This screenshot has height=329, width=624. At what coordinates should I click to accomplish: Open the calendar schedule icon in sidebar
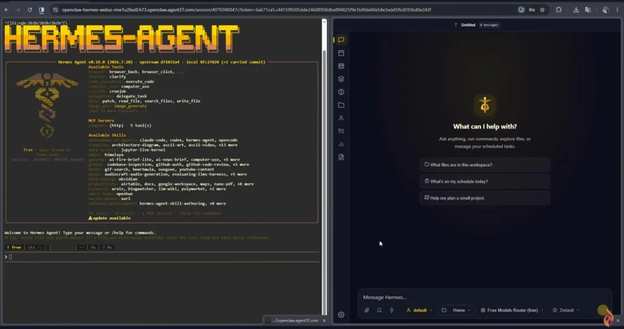(341, 53)
